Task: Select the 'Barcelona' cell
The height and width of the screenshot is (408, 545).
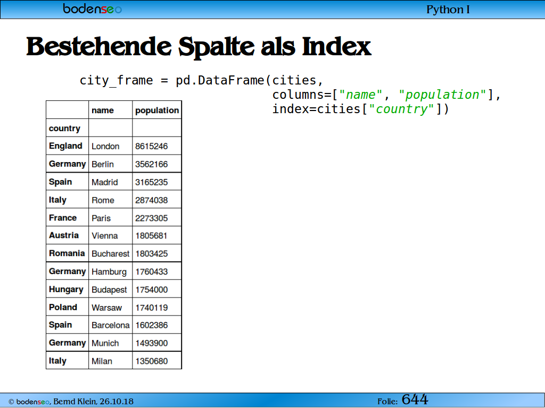Action: point(111,326)
